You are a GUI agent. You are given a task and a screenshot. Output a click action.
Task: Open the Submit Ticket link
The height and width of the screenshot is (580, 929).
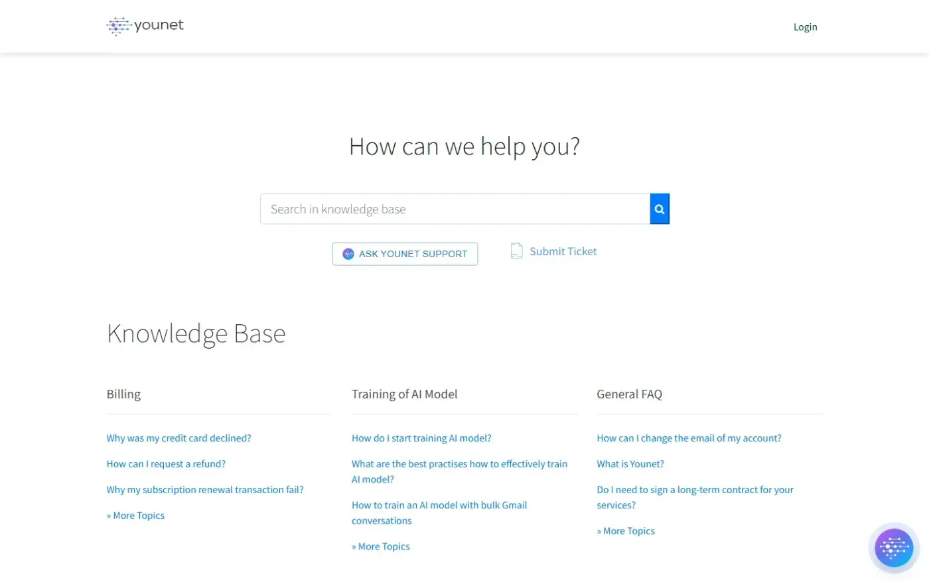pos(563,251)
